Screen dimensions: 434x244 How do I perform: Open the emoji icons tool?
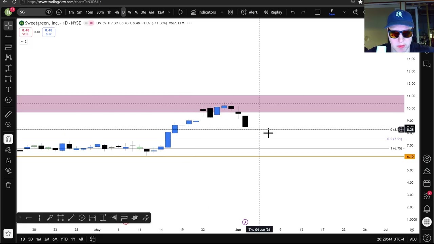click(8, 100)
